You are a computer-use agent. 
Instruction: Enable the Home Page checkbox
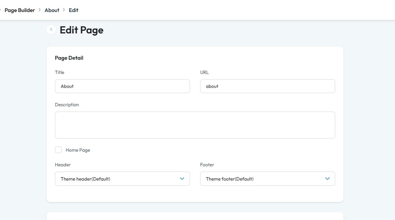coord(58,150)
